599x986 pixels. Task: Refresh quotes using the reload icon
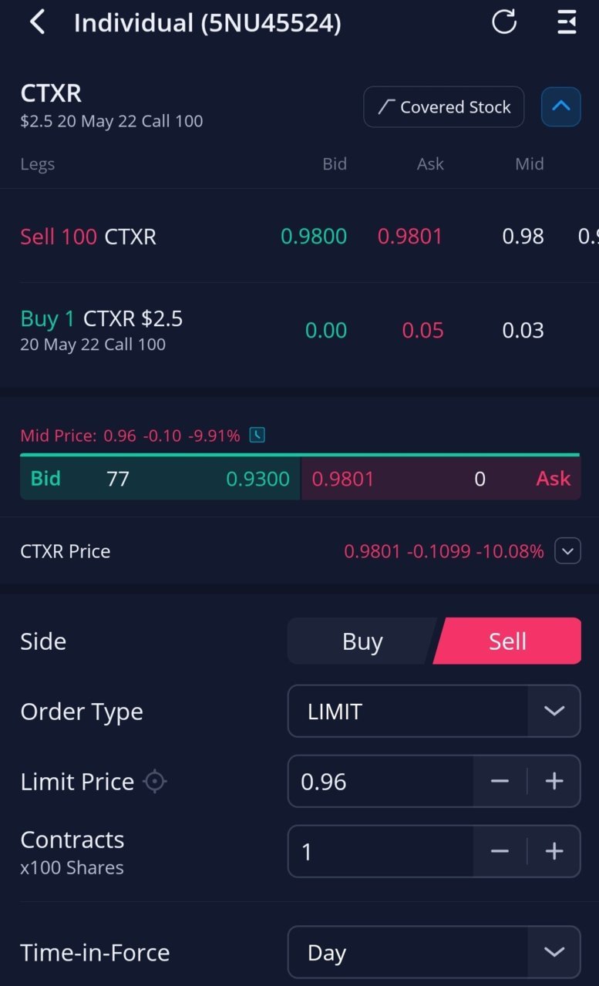[x=504, y=22]
